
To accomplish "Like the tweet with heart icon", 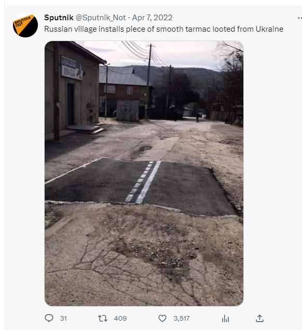I will tap(162, 318).
